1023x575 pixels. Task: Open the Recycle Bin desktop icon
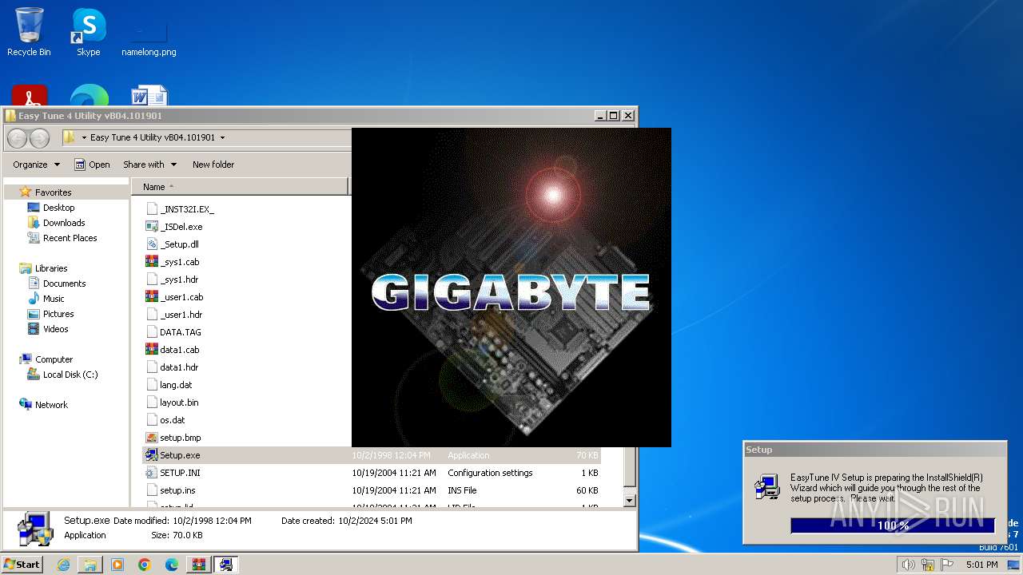click(29, 32)
